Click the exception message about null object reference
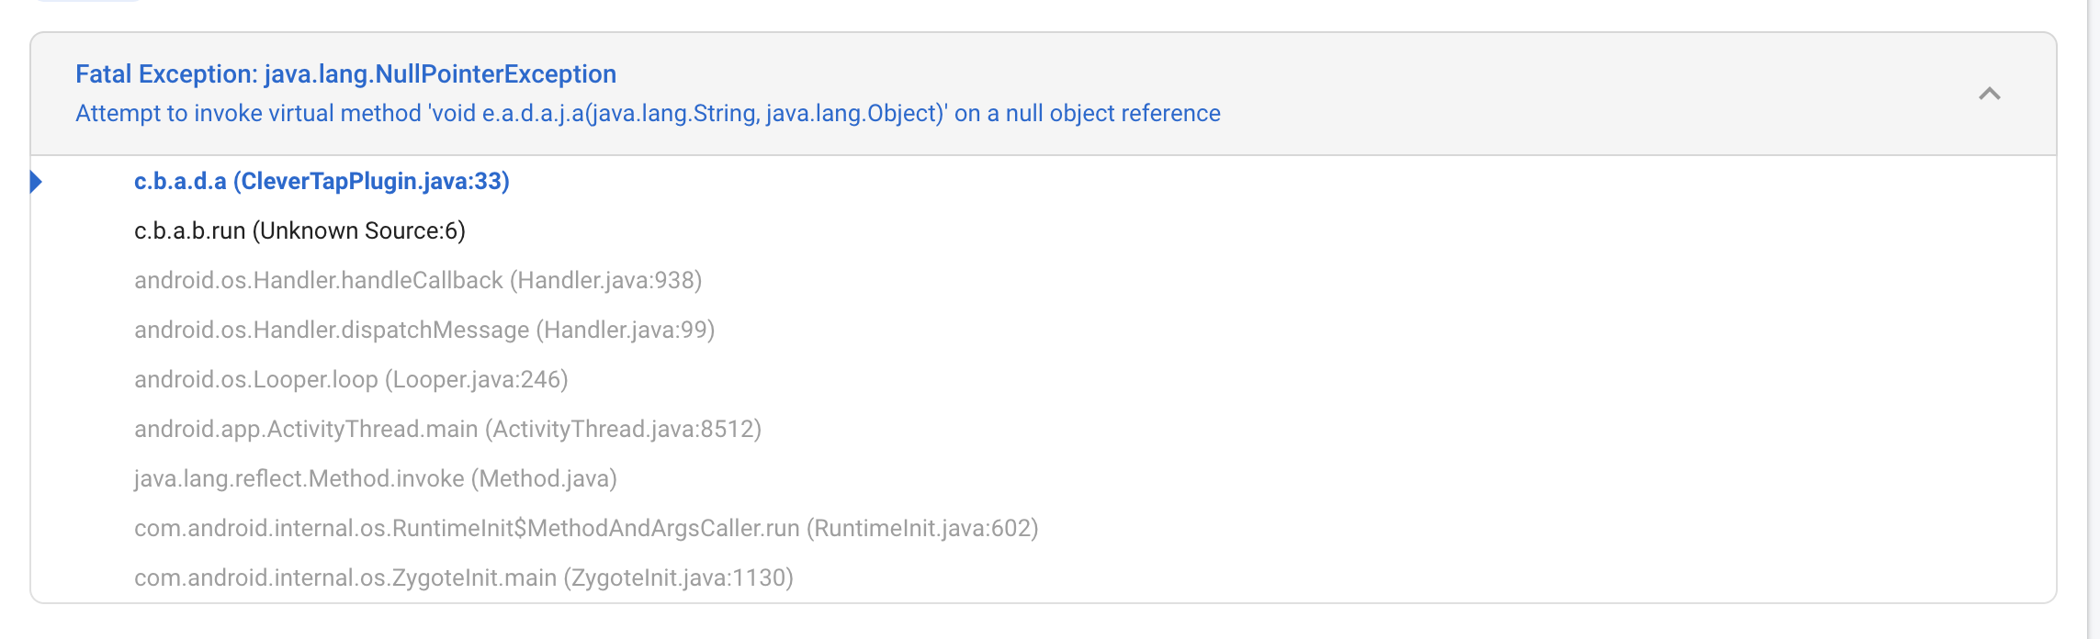Viewport: 2100px width, 639px height. click(647, 114)
